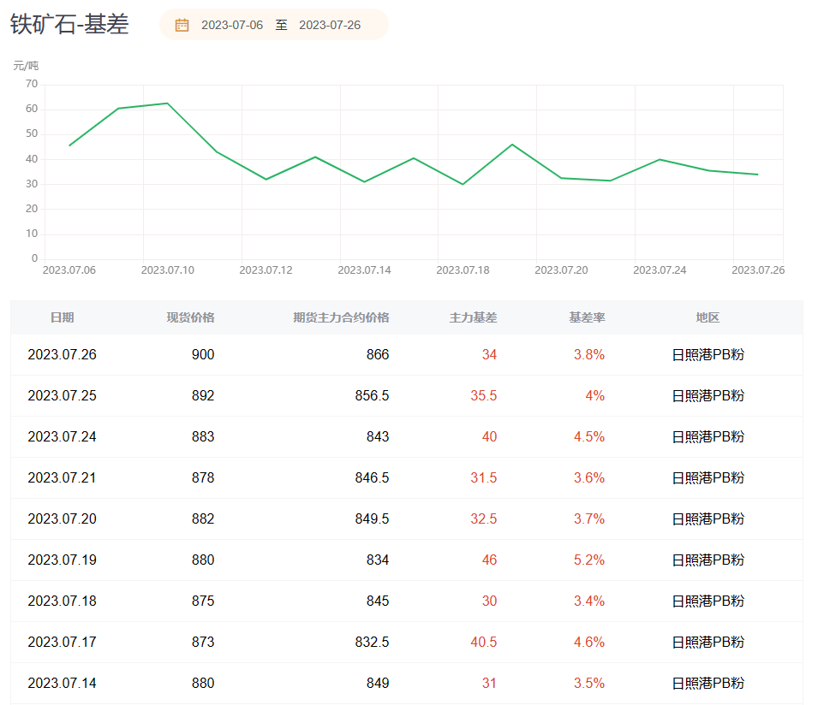Click basis value 35.5 cell
818x705 pixels.
(x=484, y=395)
